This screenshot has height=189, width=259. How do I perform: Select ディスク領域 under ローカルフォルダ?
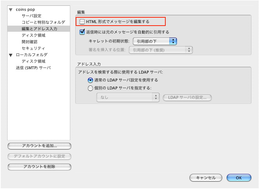tap(34, 61)
